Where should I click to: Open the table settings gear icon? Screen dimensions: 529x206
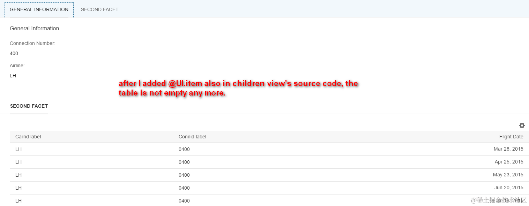522,125
